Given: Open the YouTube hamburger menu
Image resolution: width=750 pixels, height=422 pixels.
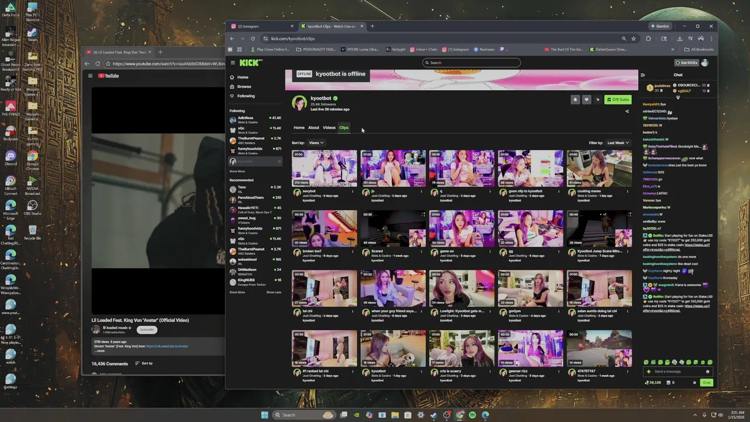Looking at the screenshot, I should pos(90,76).
